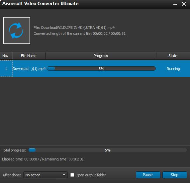Sort by the File Name column header
Viewport: 190px width, 183px height.
[29, 56]
